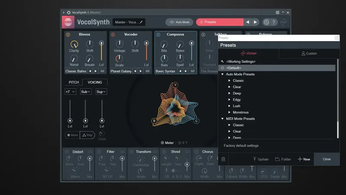Enable the Filter effect power
Screen dimensions: 346x195
coord(99,152)
